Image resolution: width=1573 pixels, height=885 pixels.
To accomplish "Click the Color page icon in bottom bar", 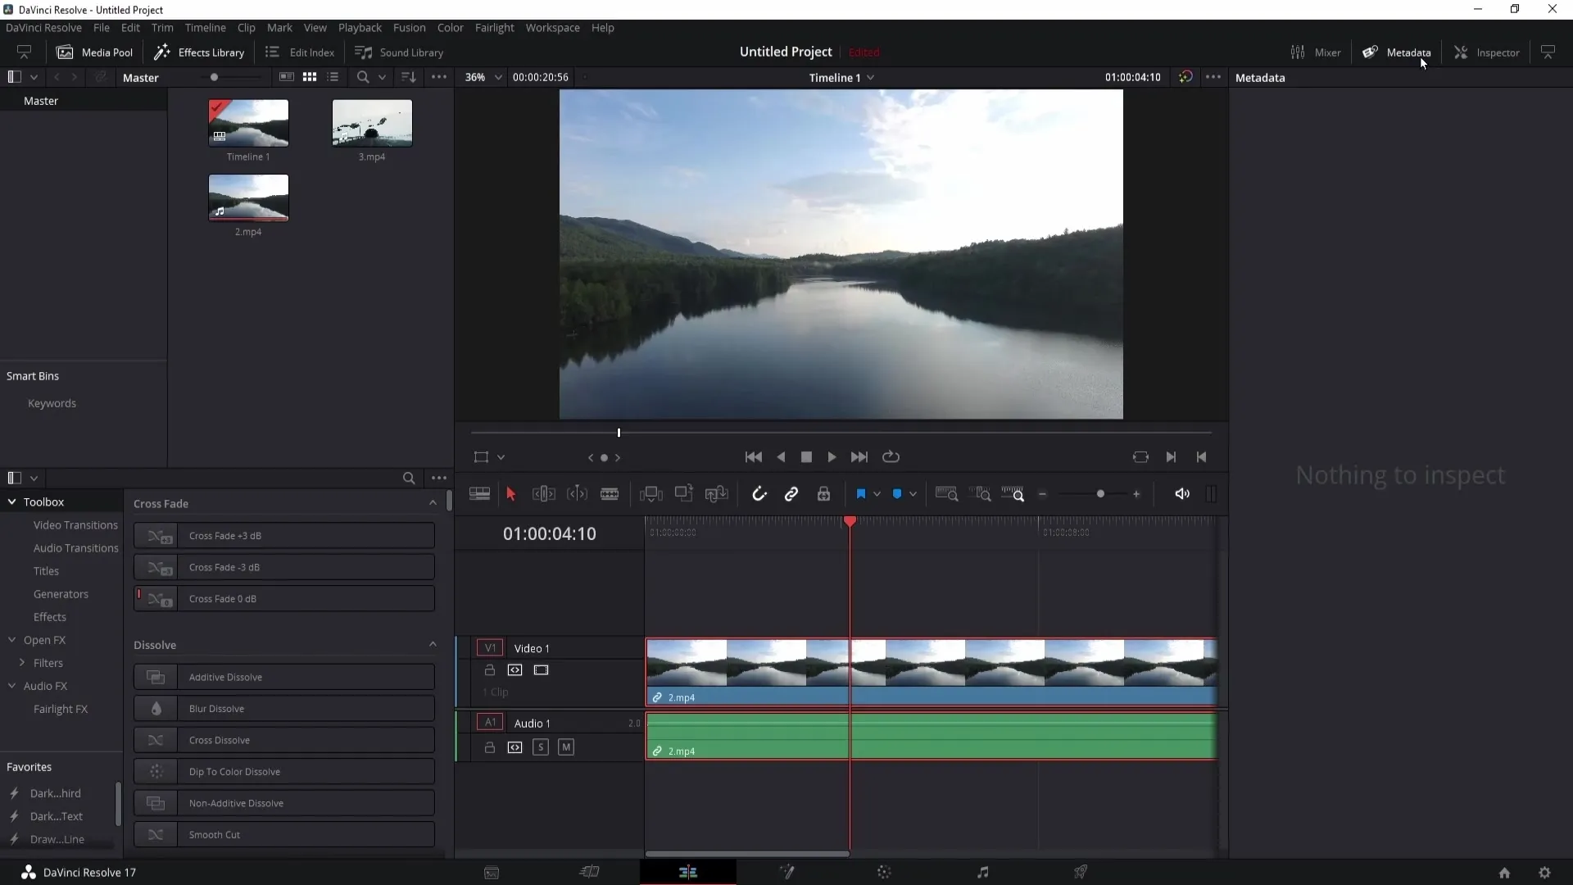I will 886,872.
